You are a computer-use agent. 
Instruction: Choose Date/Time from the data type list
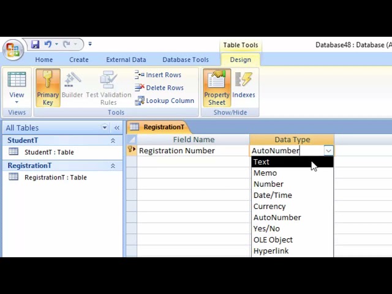[x=292, y=195]
